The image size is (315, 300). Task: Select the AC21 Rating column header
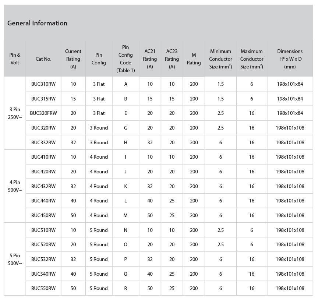click(150, 59)
